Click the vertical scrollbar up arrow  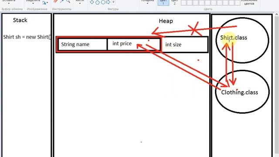(277, 14)
